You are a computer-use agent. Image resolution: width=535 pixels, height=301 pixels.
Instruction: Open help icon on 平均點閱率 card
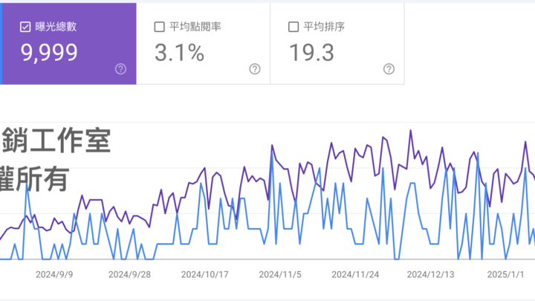[254, 69]
